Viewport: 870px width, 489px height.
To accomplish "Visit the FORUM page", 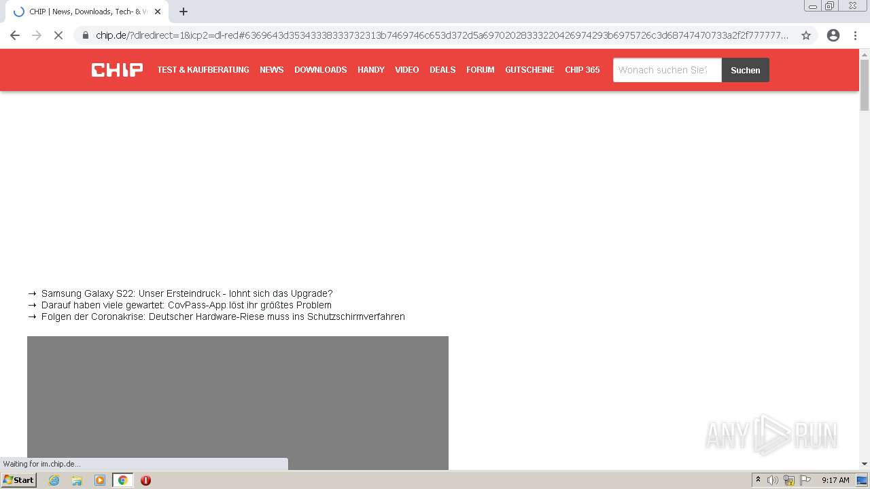I will (481, 70).
